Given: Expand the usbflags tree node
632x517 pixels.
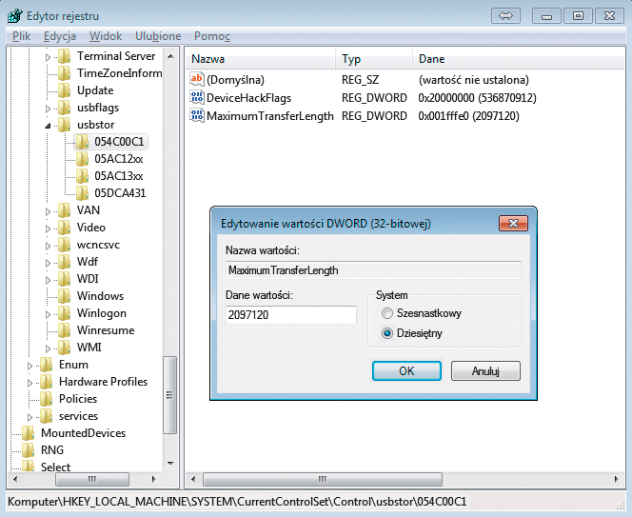Looking at the screenshot, I should click(x=48, y=108).
